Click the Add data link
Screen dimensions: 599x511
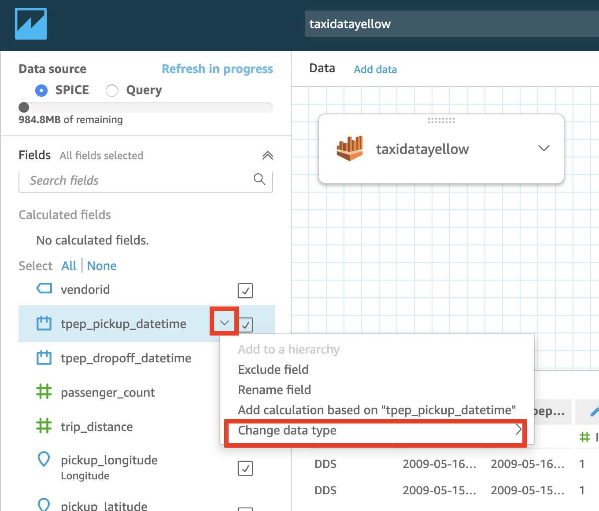pyautogui.click(x=375, y=69)
